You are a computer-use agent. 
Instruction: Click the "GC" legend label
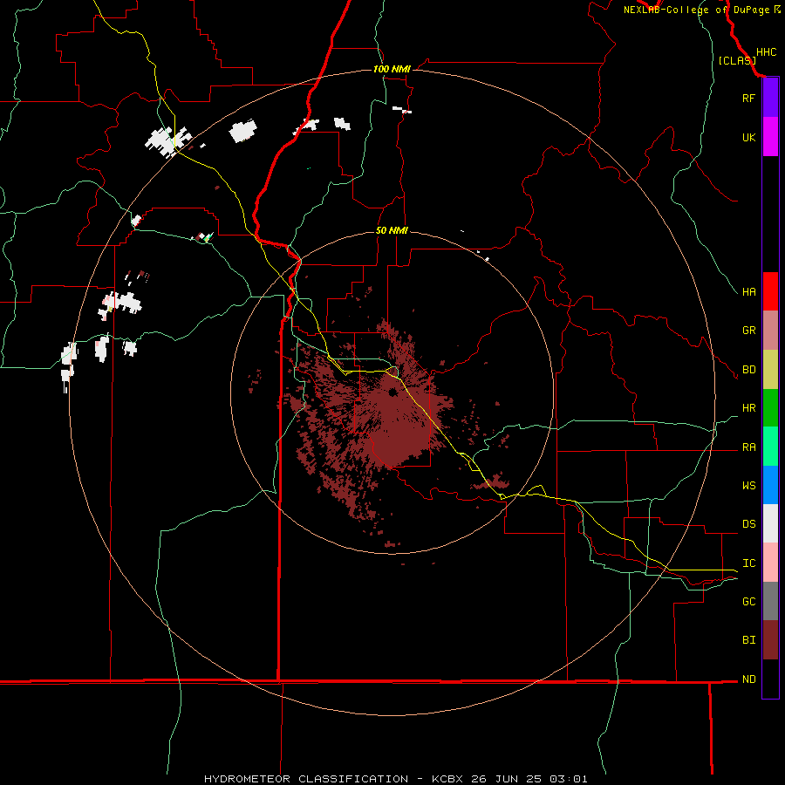click(x=749, y=601)
